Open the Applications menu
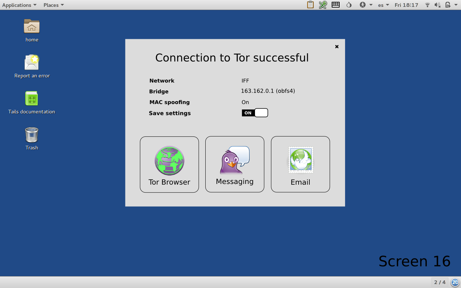 pos(19,5)
